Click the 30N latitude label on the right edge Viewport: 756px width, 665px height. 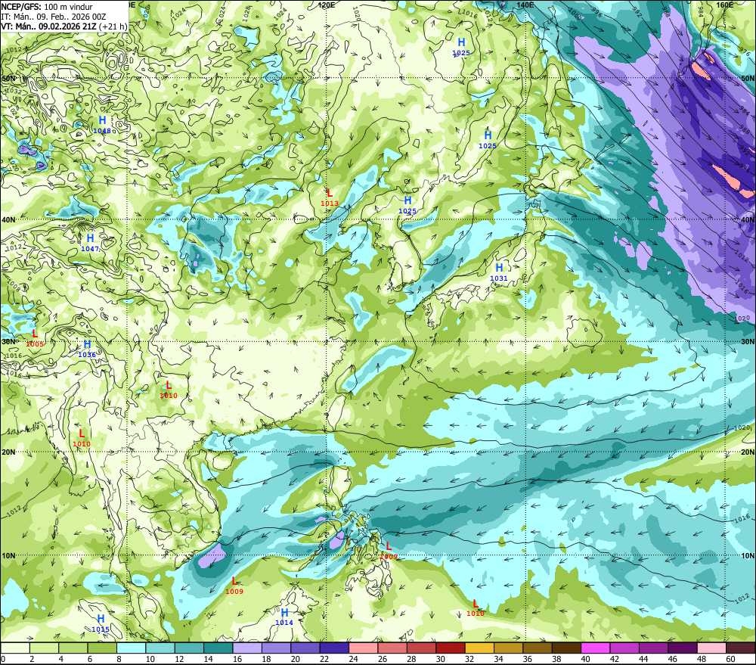[748, 342]
